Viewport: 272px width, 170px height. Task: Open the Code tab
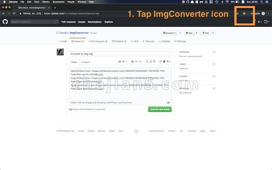63,41
